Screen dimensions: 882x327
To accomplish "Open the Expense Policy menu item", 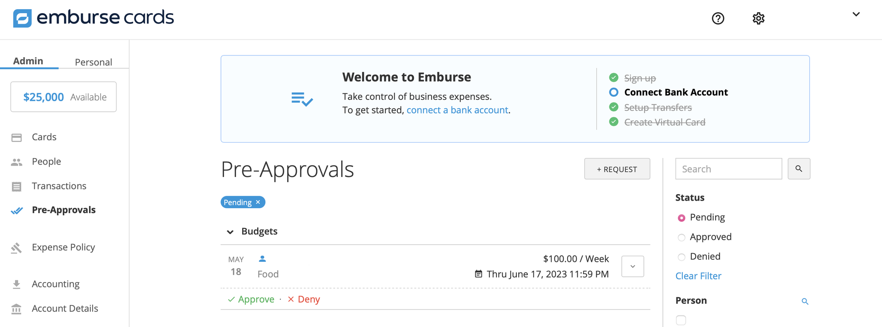I will tap(63, 247).
